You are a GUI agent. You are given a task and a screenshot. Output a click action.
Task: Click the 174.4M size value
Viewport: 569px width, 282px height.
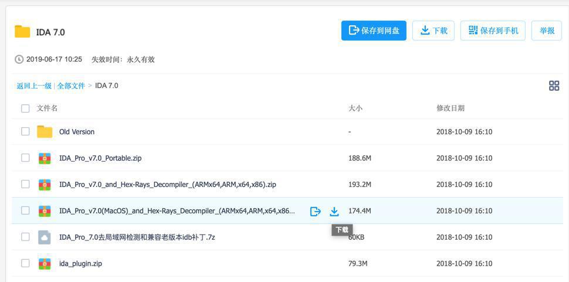360,211
